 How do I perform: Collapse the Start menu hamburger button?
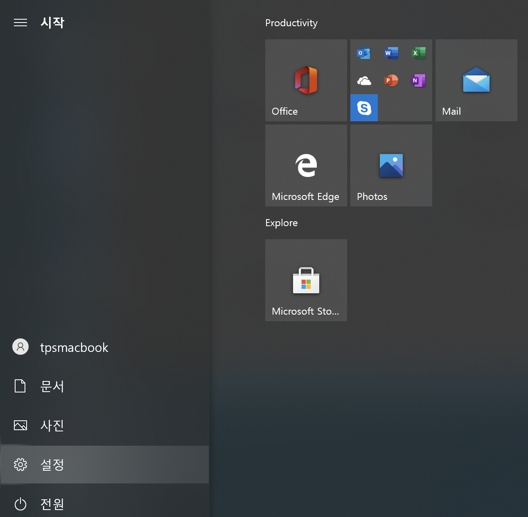coord(20,23)
